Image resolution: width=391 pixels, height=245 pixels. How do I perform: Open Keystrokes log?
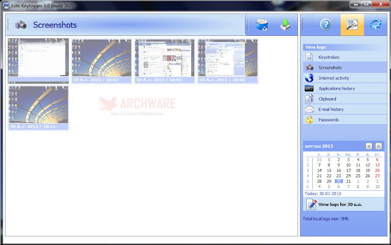point(345,57)
